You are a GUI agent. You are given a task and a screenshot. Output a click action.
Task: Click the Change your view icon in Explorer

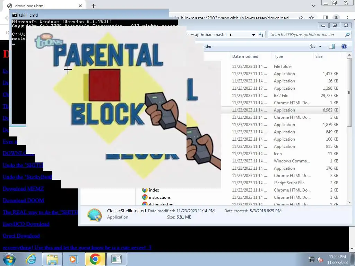[313, 46]
